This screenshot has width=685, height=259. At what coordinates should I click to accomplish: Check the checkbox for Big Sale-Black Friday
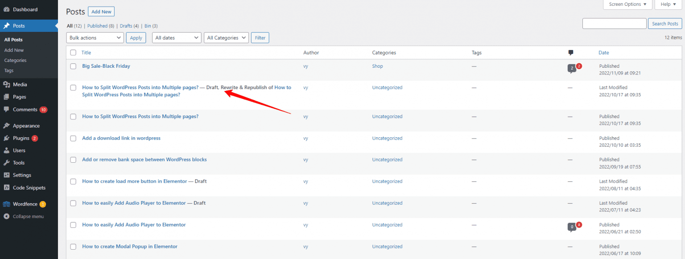(x=73, y=66)
